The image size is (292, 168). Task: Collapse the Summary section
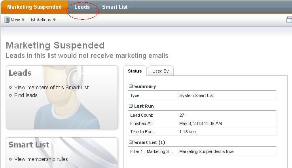(131, 86)
